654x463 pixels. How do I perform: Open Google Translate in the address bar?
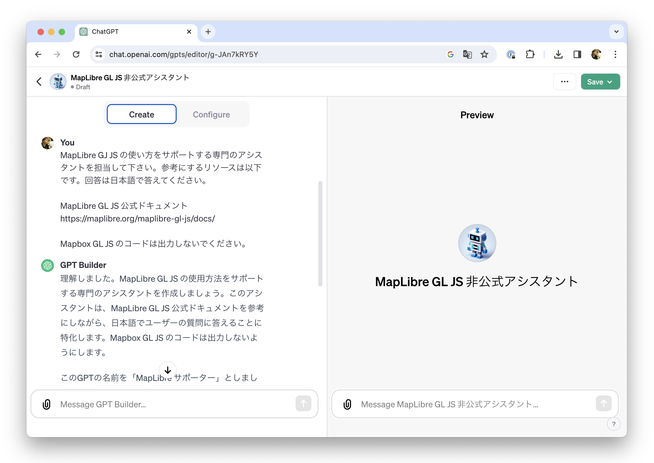pyautogui.click(x=468, y=54)
